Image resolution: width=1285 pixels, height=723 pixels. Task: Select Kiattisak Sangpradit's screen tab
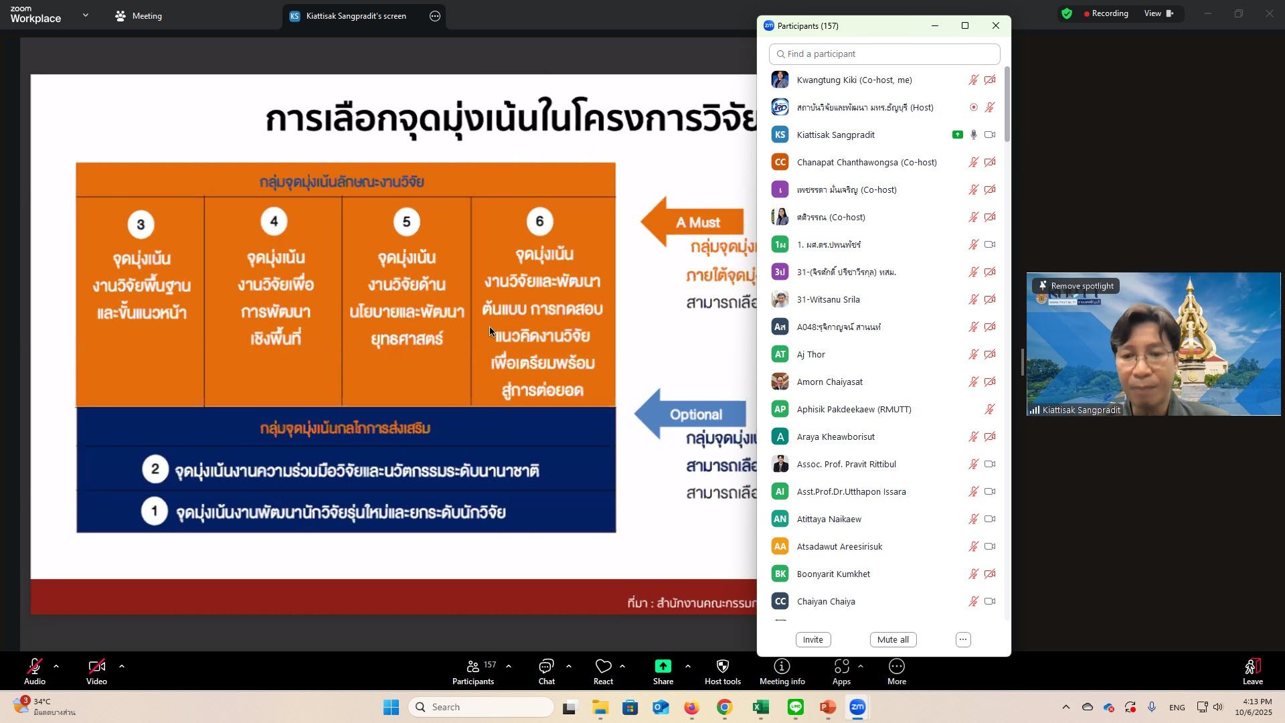(x=355, y=16)
